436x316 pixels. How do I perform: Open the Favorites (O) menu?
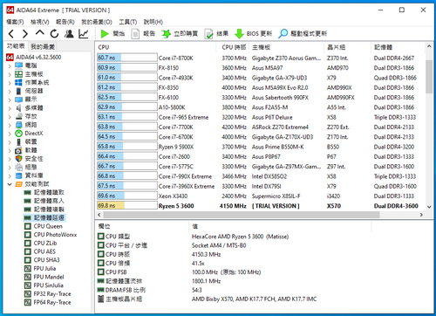pos(97,22)
